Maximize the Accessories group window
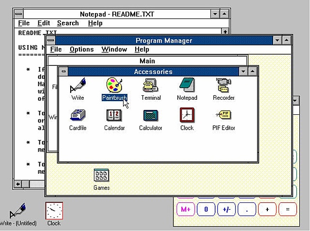 tap(252, 71)
